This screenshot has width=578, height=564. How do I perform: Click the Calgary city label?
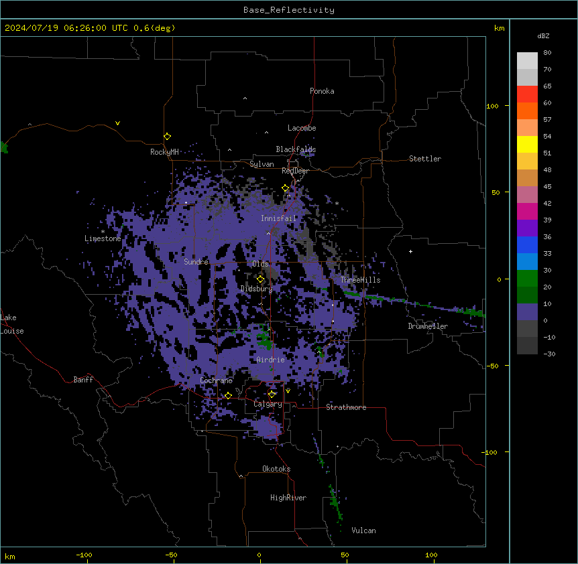[x=268, y=404]
